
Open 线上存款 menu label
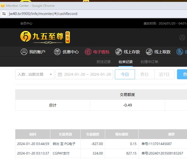click(132, 52)
